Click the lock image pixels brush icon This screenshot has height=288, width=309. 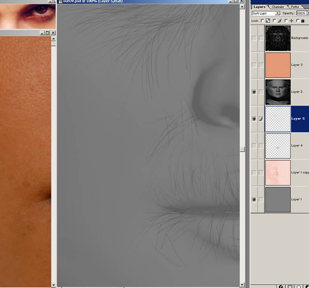click(x=280, y=21)
